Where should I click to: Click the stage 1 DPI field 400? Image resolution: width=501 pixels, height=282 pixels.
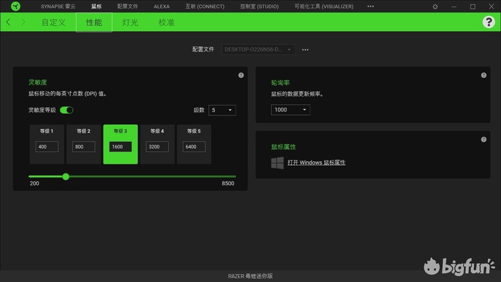tap(47, 147)
